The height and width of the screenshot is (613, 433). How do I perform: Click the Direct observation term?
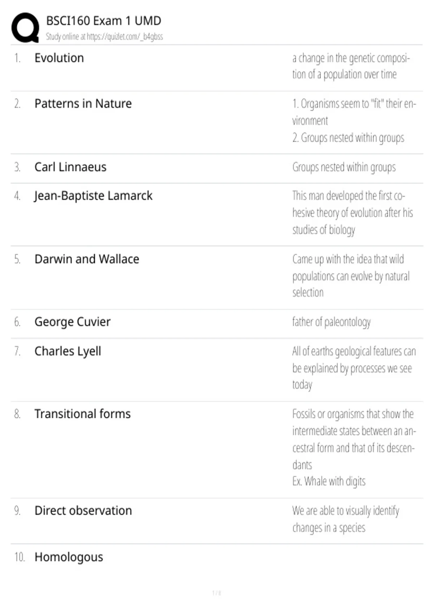(83, 511)
